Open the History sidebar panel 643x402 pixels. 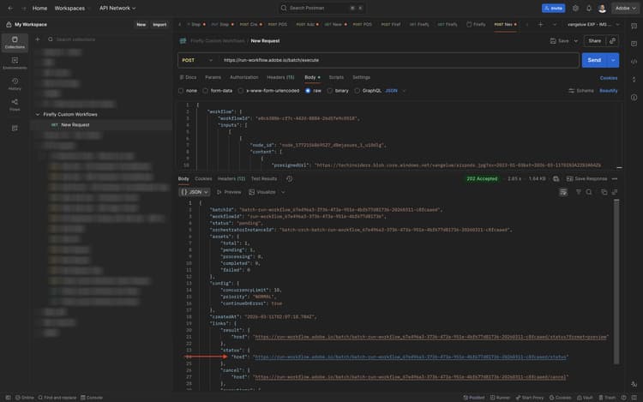point(15,84)
